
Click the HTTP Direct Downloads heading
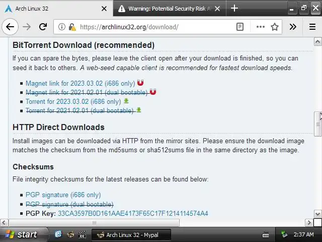(x=58, y=127)
